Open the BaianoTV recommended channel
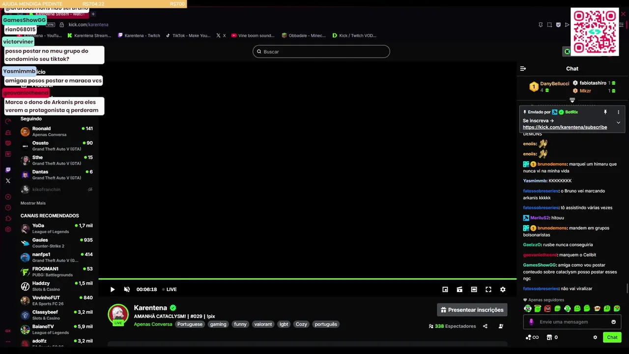 click(x=57, y=329)
